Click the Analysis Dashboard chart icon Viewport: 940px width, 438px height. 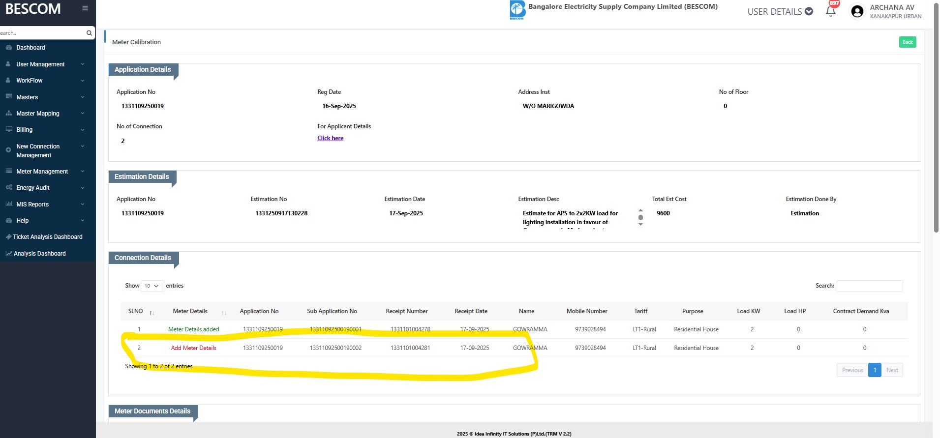pyautogui.click(x=9, y=254)
